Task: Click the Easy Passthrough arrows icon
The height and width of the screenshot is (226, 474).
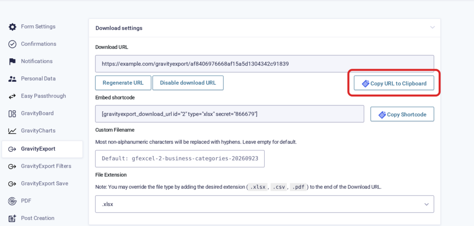Action: point(12,96)
